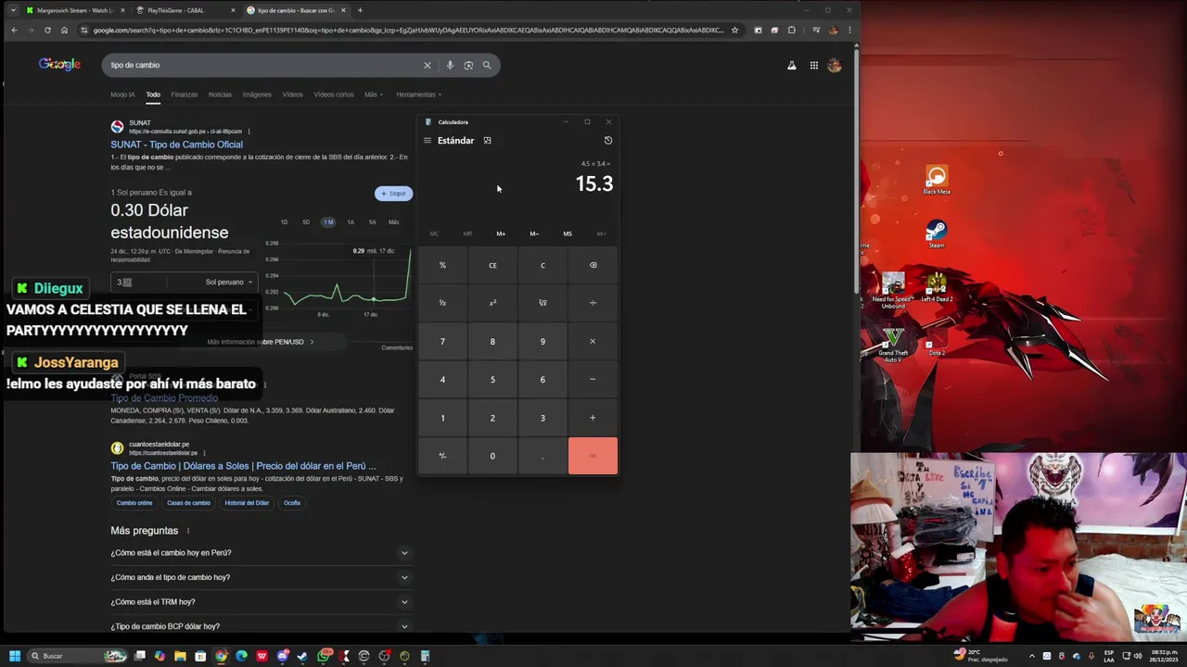Screen dimensions: 1187x667
Task: Open the Calculator history icon
Action: [x=608, y=141]
